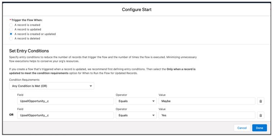Select 'A record is deleted' radio option

(x=11, y=38)
